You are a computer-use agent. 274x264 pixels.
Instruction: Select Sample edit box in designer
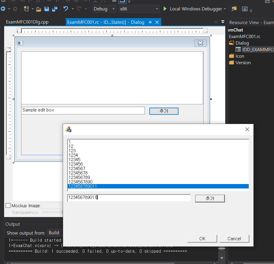83,111
